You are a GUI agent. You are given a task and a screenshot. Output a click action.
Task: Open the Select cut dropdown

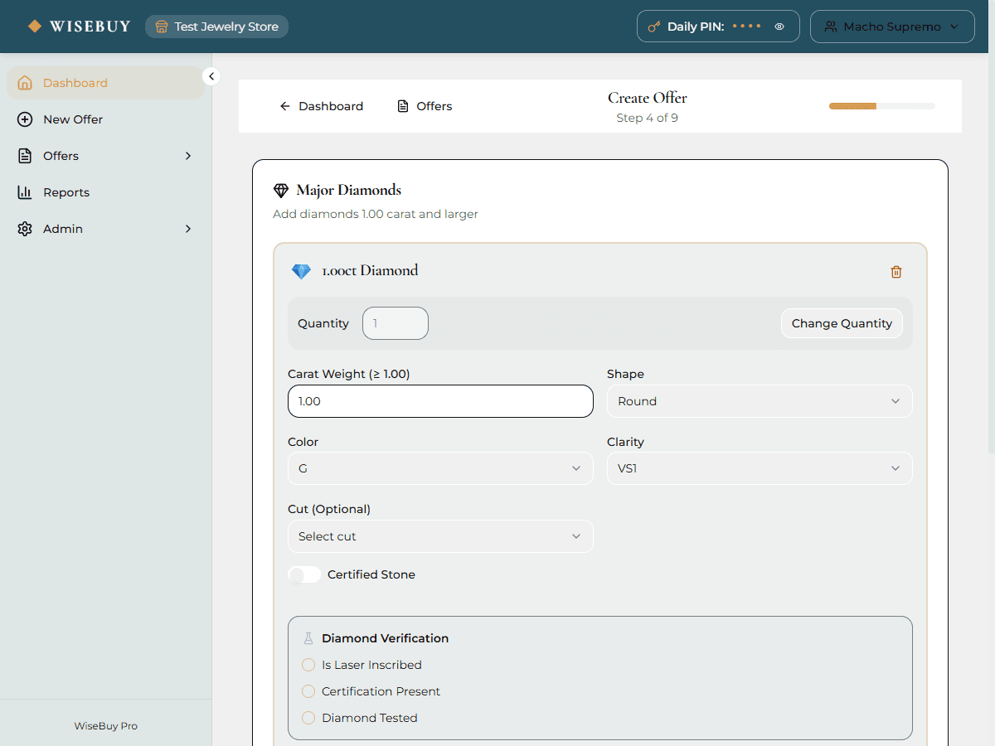point(439,536)
